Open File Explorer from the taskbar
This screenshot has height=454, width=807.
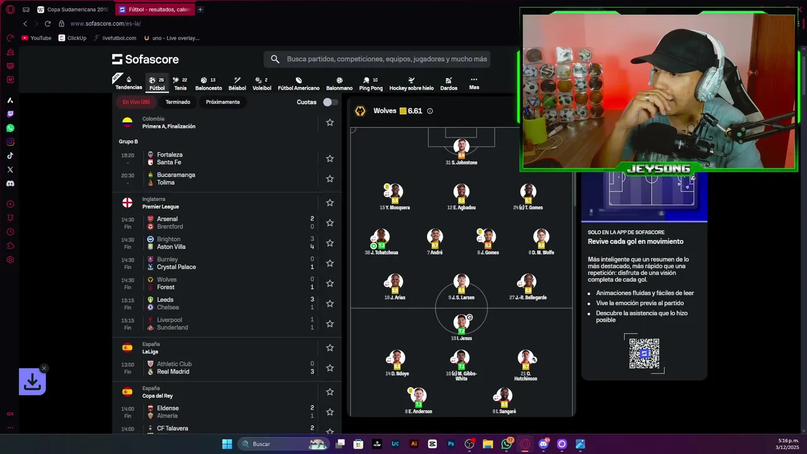tap(487, 444)
